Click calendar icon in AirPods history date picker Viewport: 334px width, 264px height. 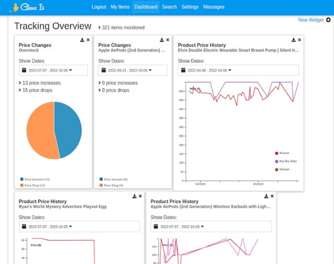click(156, 227)
